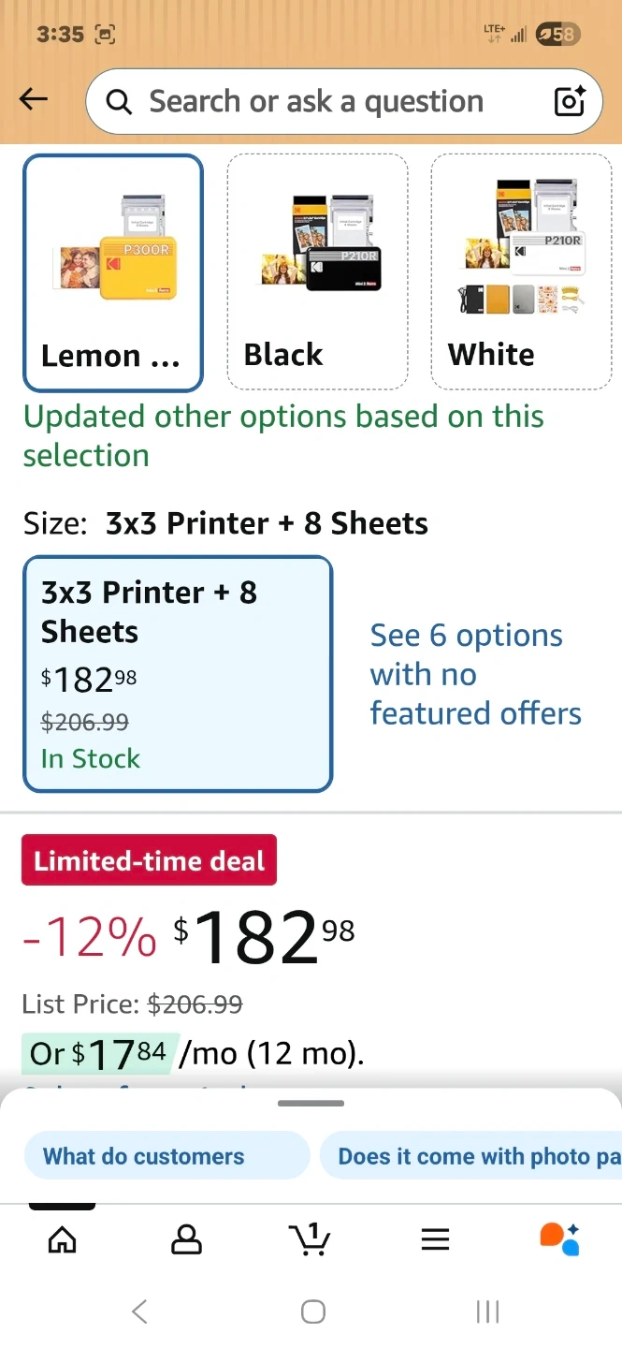This screenshot has width=622, height=1348.
Task: Select 3x3 Printer + 8 Sheets size
Action: (178, 674)
